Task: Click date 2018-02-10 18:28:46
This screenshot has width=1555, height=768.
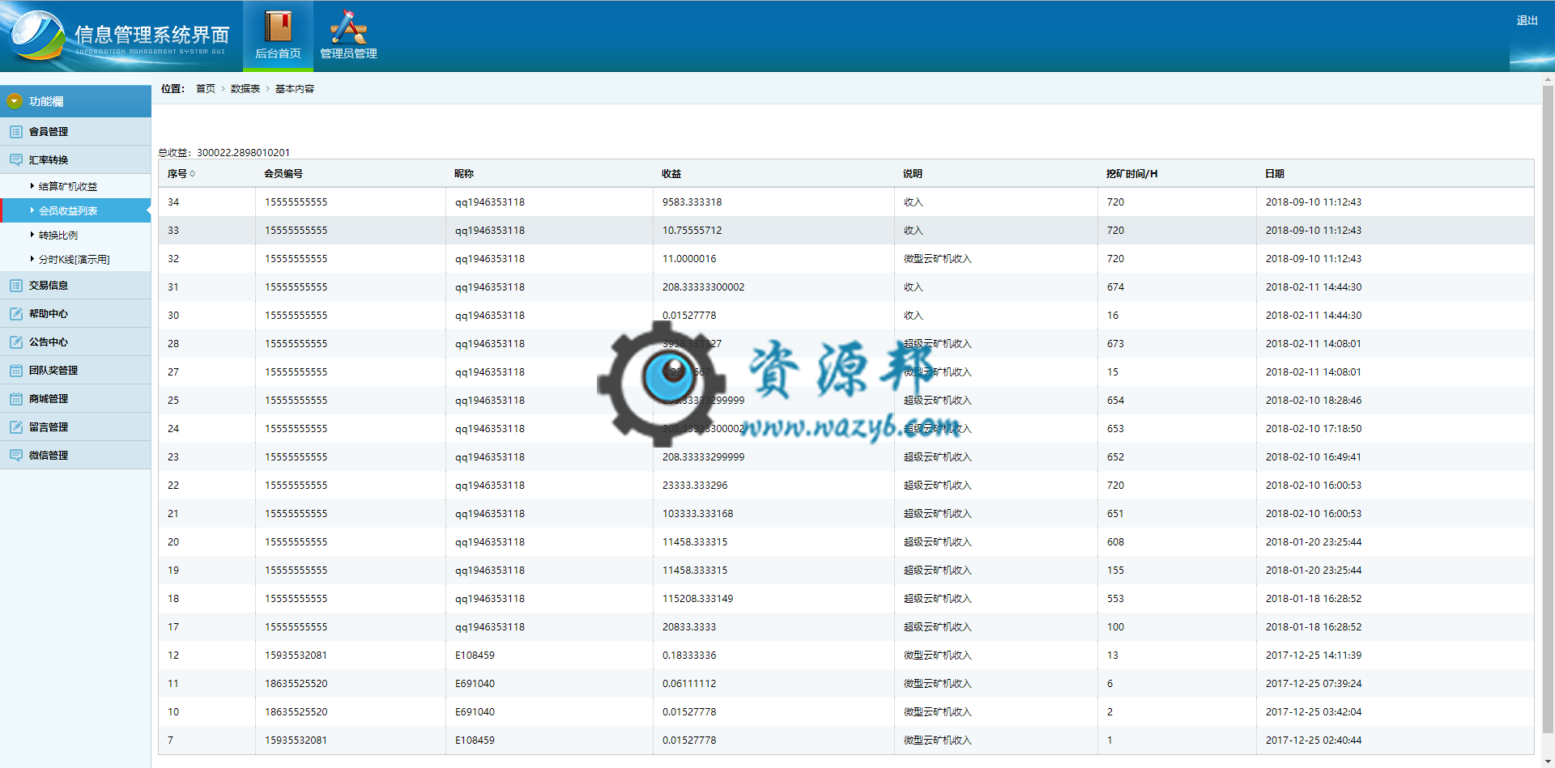Action: pyautogui.click(x=1314, y=401)
